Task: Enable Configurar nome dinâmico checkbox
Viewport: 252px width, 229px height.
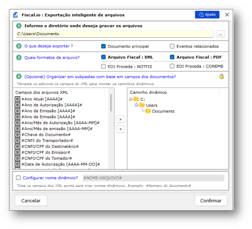Action: tap(18, 178)
